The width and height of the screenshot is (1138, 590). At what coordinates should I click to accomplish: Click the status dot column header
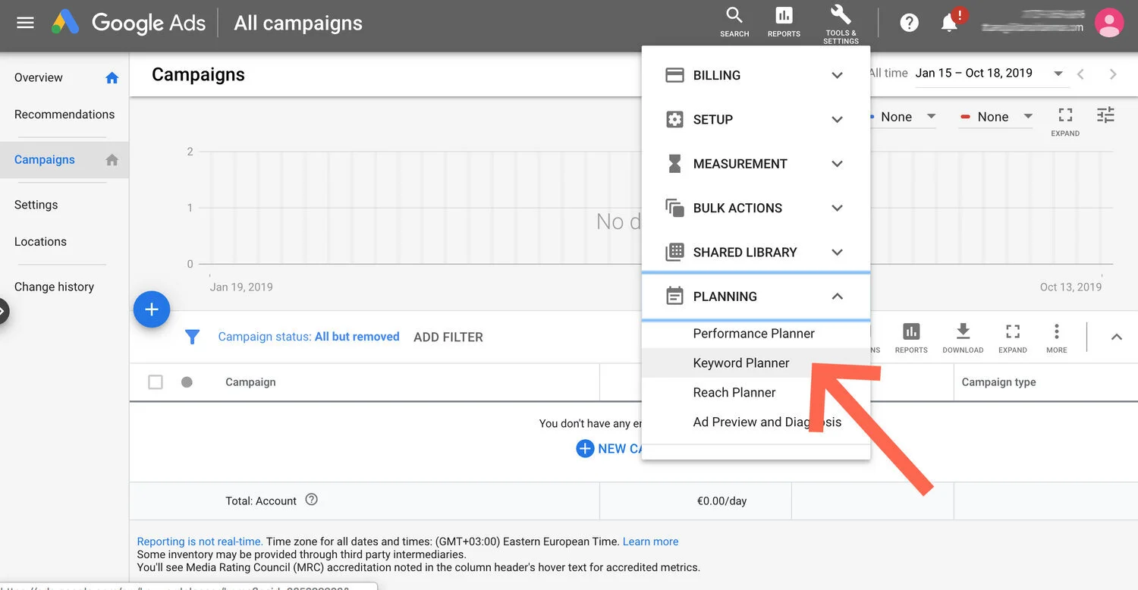[x=187, y=382]
